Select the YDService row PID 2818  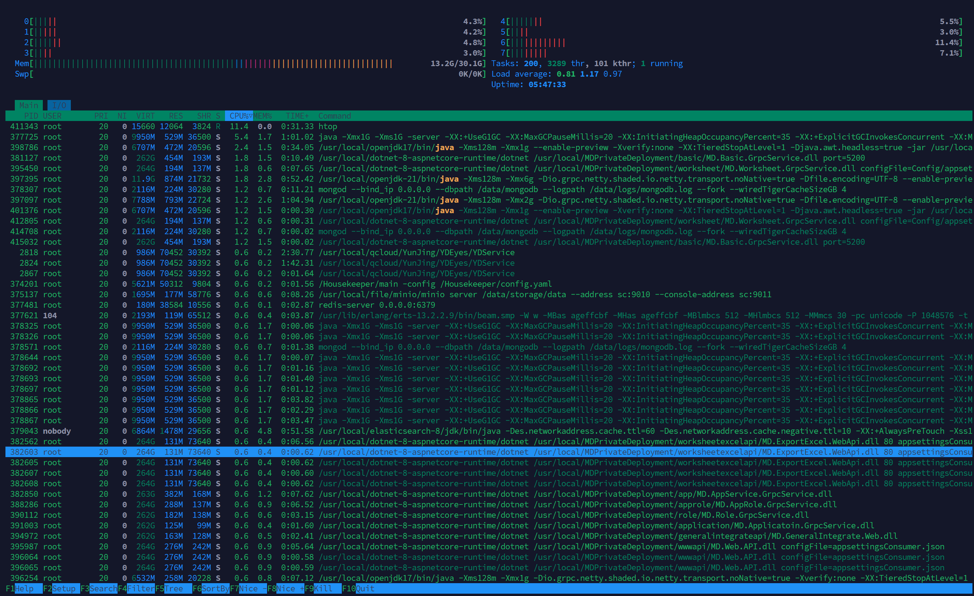[x=489, y=253]
